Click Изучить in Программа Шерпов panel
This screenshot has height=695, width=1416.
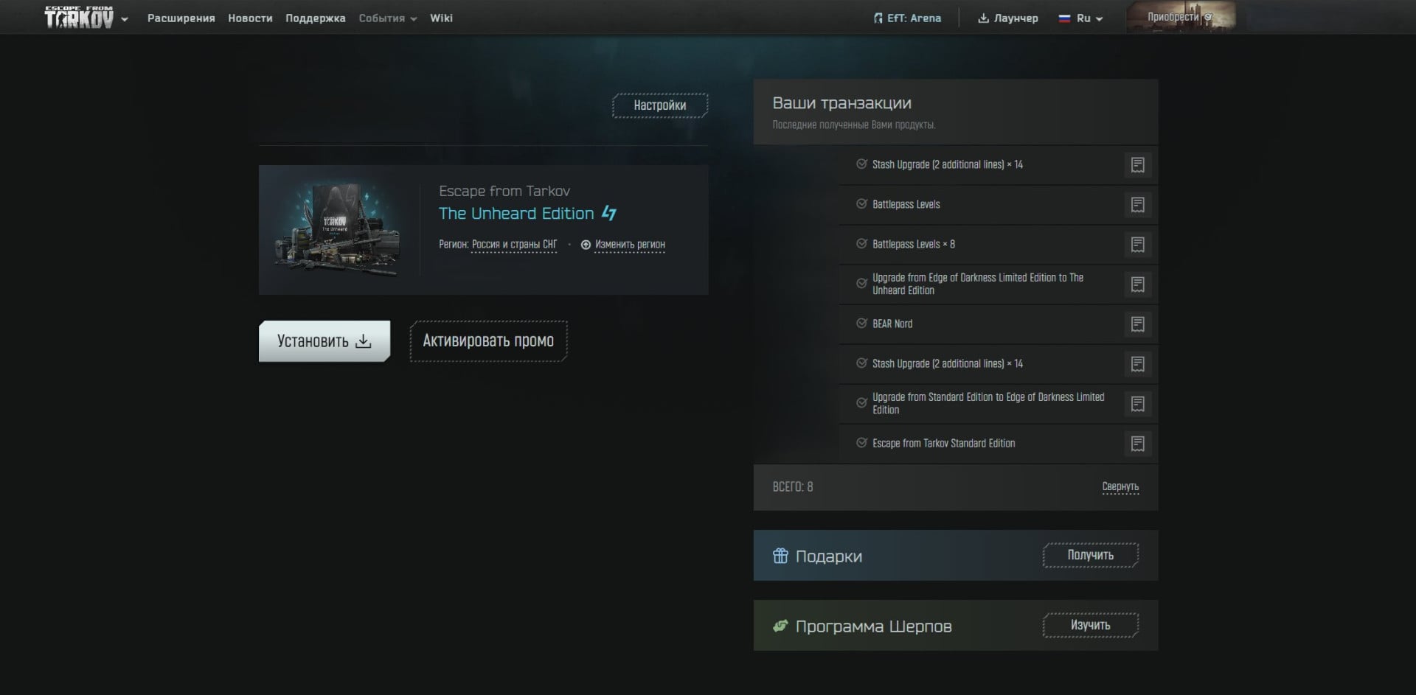tap(1091, 626)
